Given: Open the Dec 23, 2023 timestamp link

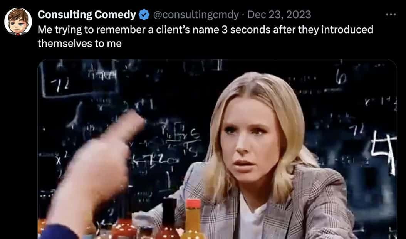Looking at the screenshot, I should pyautogui.click(x=279, y=15).
